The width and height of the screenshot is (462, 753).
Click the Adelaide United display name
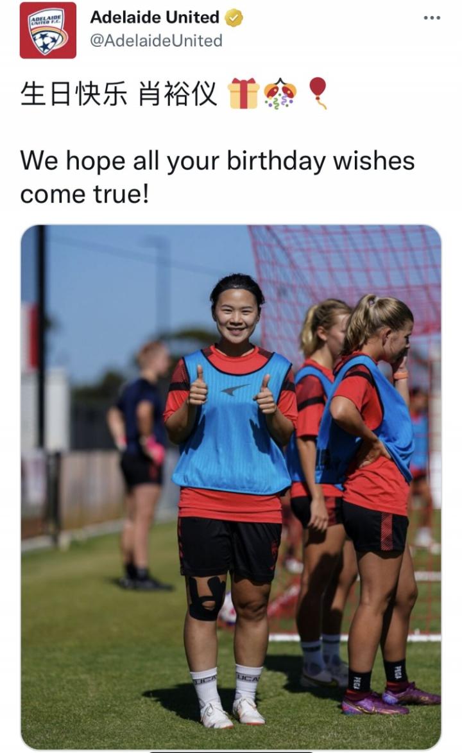tap(155, 17)
